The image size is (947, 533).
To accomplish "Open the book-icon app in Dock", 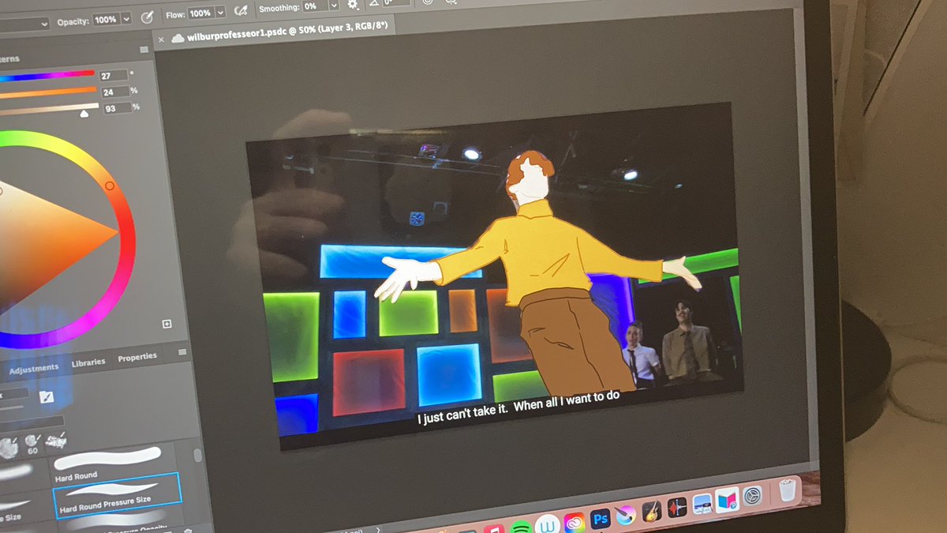I will coord(727,500).
